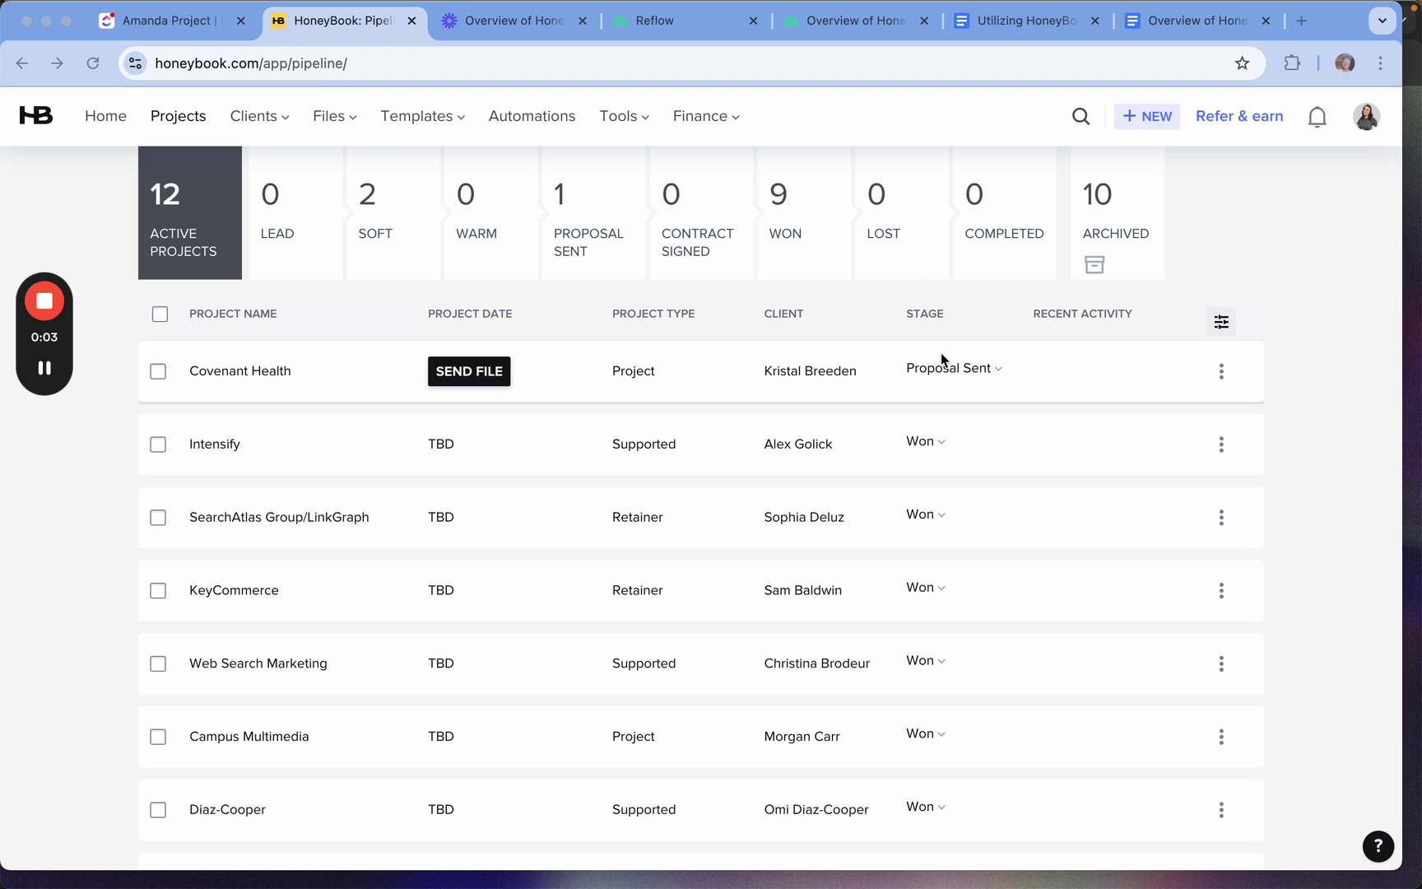This screenshot has width=1422, height=889.
Task: Bookmark this page with the star icon
Action: pos(1242,63)
